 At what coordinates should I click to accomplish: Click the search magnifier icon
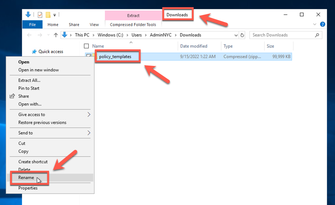(x=317, y=35)
